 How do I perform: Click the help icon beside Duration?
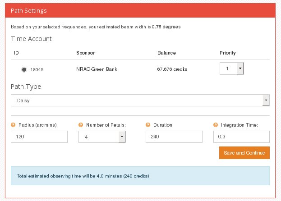[148, 125]
